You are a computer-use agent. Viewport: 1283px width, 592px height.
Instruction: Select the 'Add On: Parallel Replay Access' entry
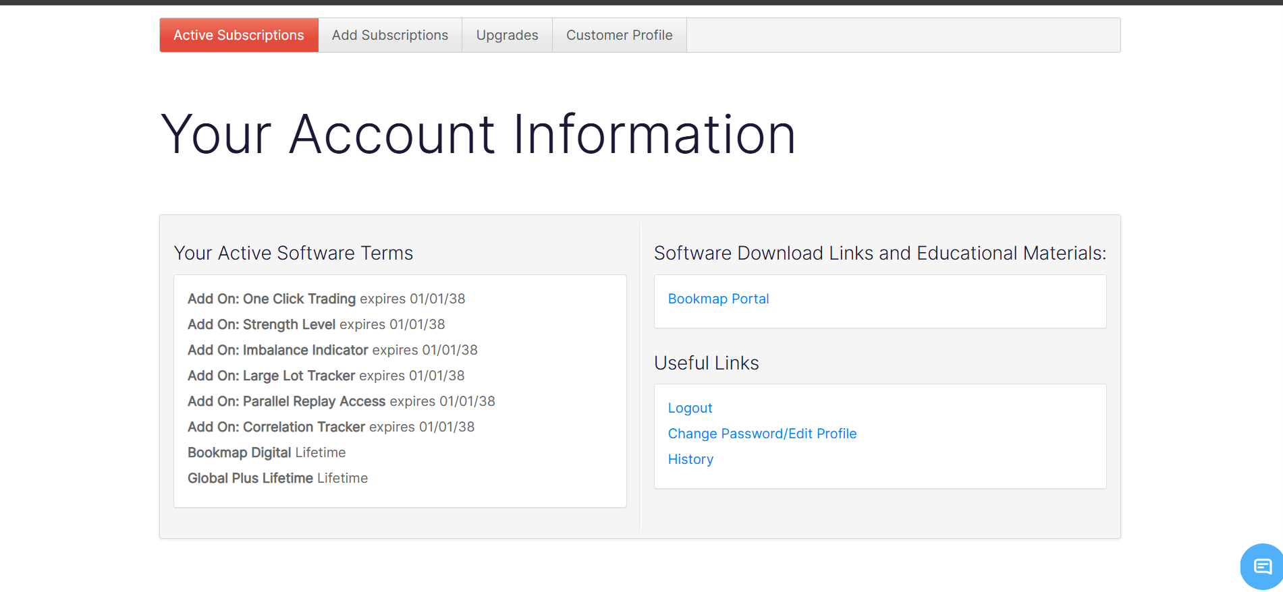tap(342, 401)
